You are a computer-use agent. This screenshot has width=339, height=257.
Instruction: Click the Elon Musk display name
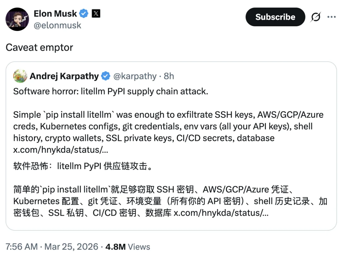point(55,13)
